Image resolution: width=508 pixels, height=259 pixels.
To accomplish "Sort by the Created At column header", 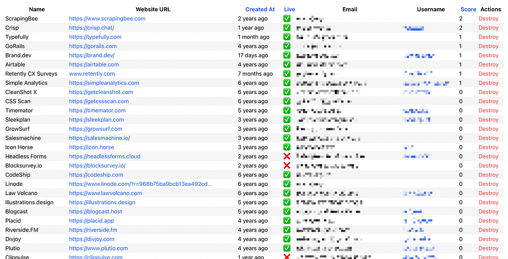I will (260, 9).
